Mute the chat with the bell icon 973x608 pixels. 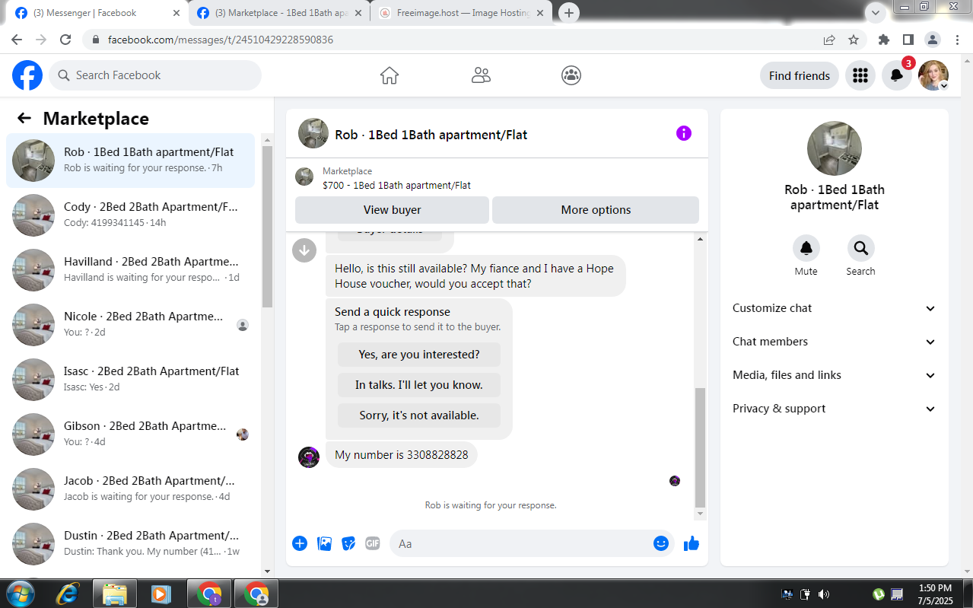coord(806,248)
